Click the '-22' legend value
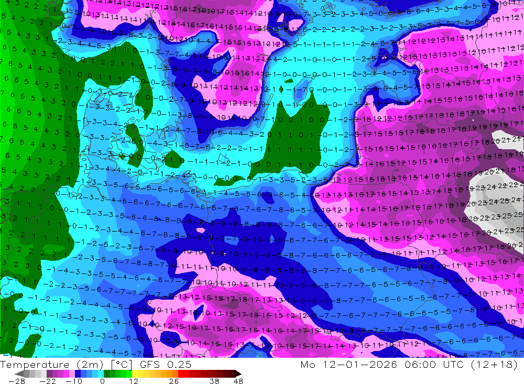 pos(48,381)
